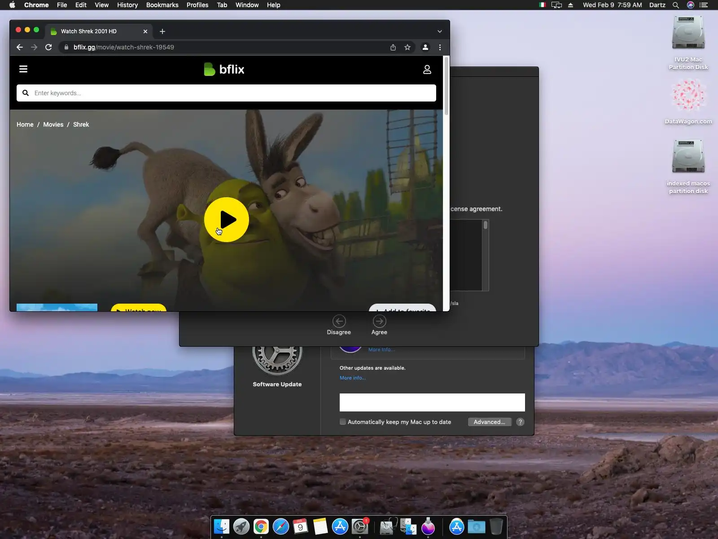Open Advanced options in Software Update
The height and width of the screenshot is (539, 718).
click(490, 422)
